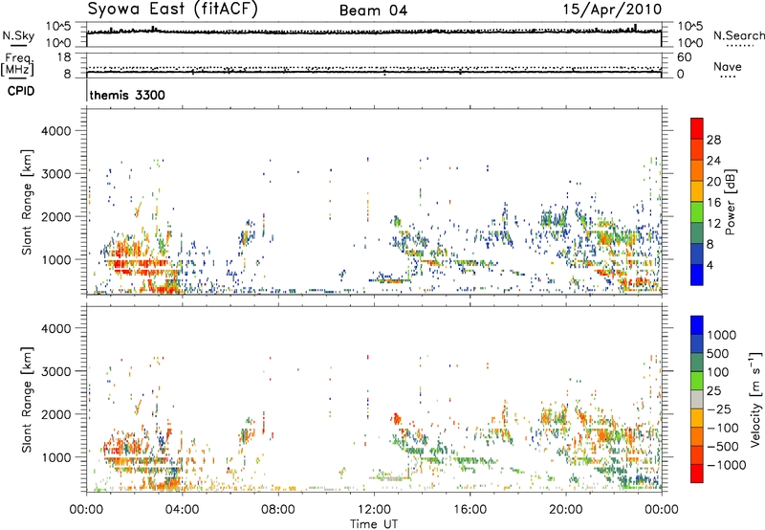Click the 'themis 3300' CPID text
This screenshot has height=530, width=765.
click(127, 95)
